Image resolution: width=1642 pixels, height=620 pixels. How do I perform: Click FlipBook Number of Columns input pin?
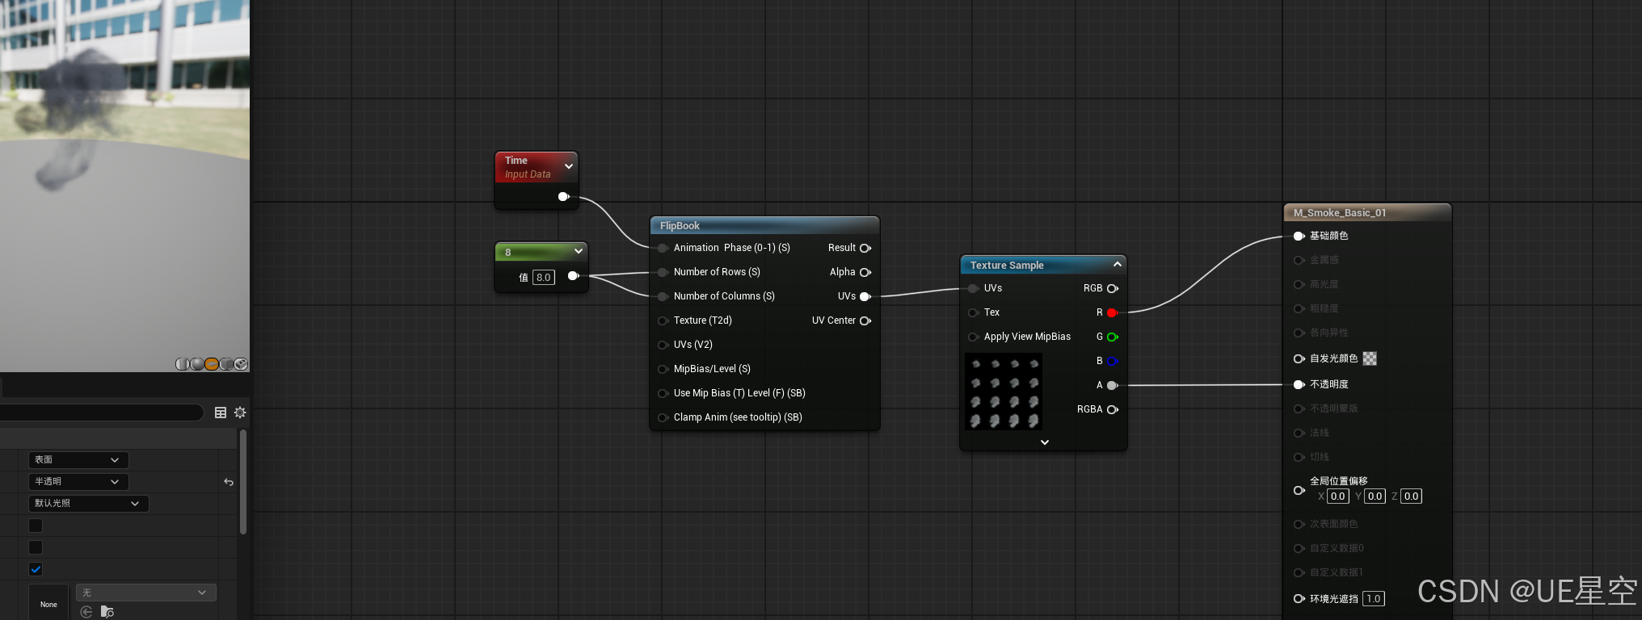pyautogui.click(x=663, y=296)
